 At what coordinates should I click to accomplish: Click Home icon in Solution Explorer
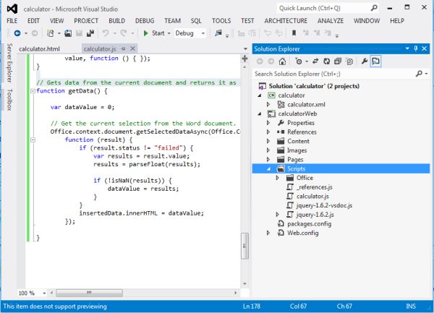click(284, 61)
